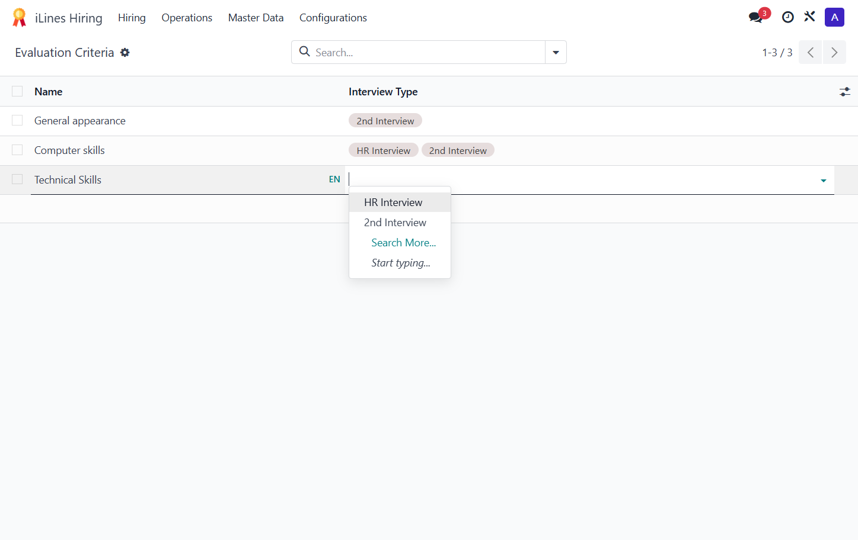Click the 1-3 / 3 pager counter
This screenshot has height=540, width=858.
(777, 53)
